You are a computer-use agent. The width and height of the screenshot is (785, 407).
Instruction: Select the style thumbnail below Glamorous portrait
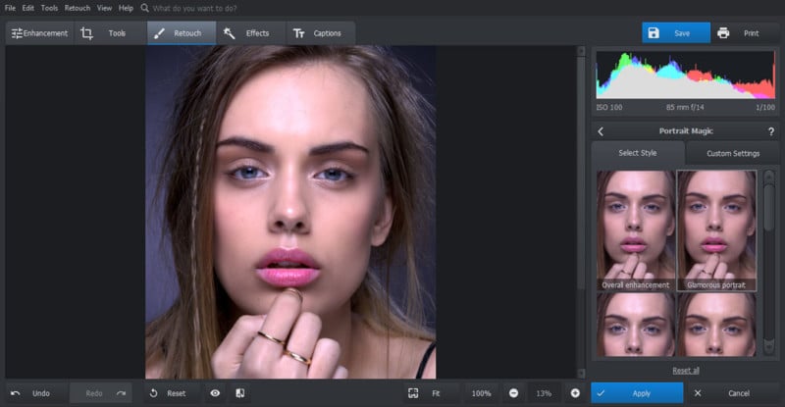[716, 325]
